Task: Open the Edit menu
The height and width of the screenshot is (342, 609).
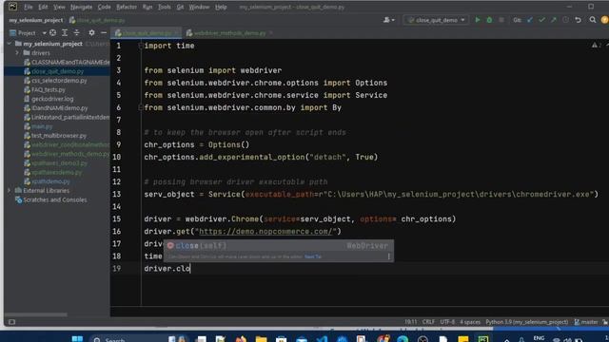Action: pos(43,7)
